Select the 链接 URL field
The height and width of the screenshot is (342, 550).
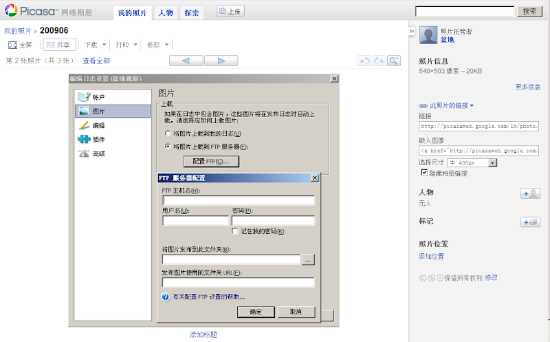(x=478, y=126)
